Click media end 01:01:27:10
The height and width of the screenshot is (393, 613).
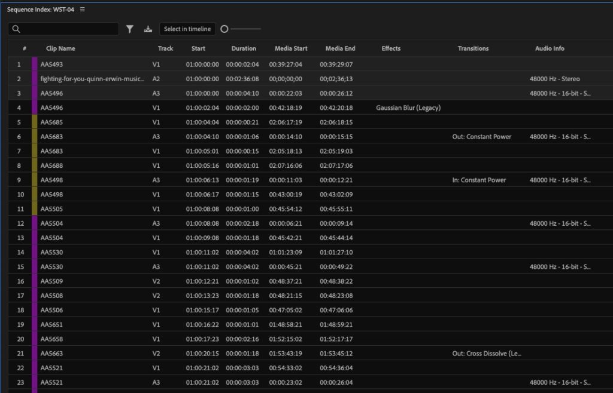[x=336, y=252]
